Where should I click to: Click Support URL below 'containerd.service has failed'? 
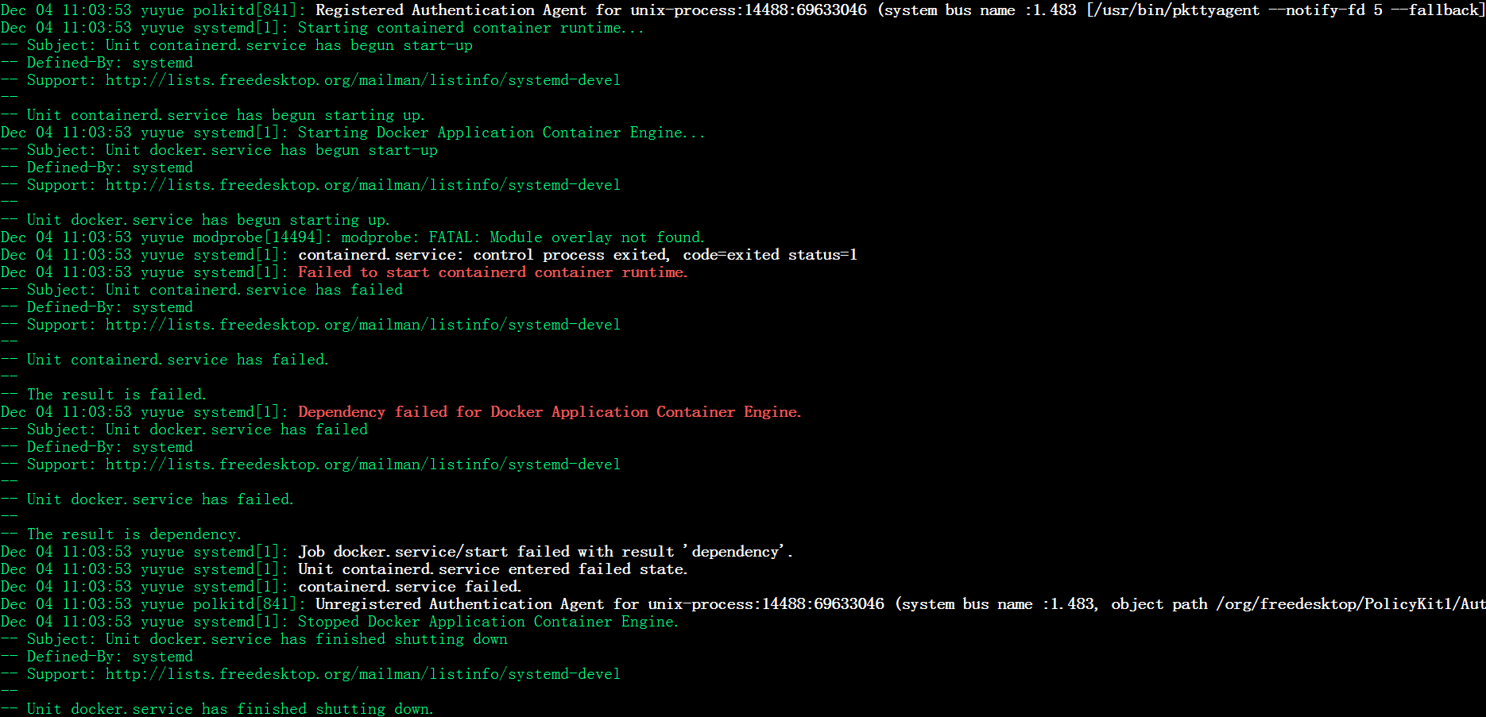click(363, 325)
